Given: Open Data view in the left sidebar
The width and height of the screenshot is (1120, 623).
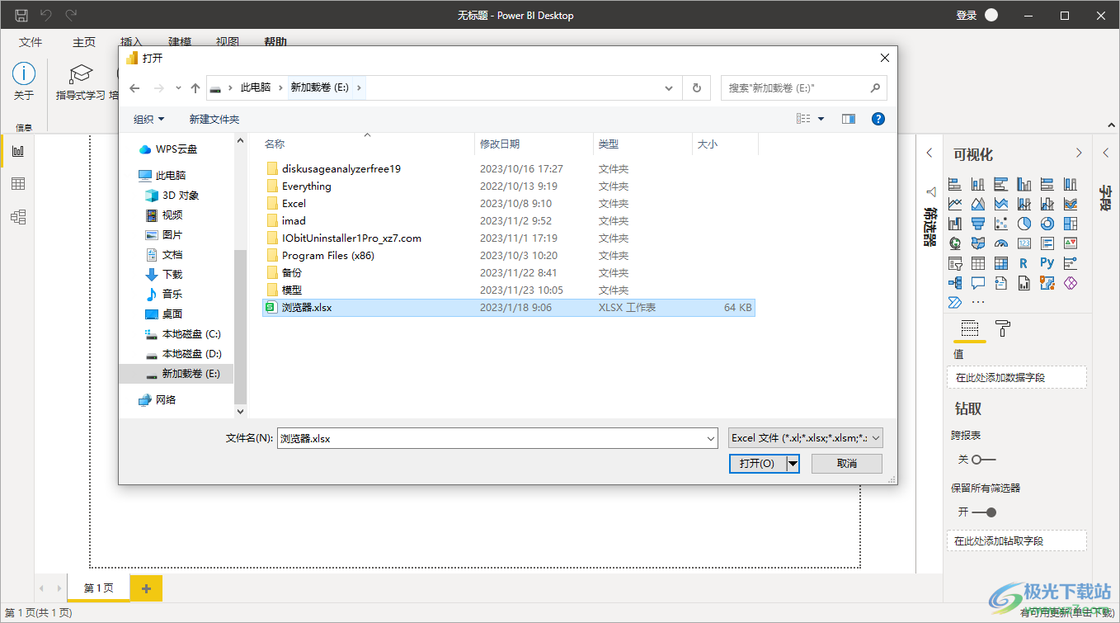Looking at the screenshot, I should coord(17,184).
